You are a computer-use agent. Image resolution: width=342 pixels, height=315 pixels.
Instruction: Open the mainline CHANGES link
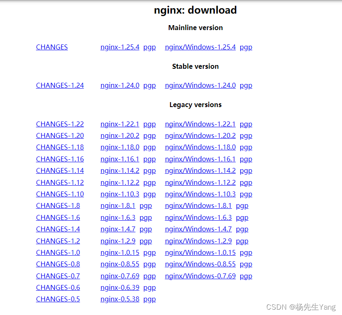pyautogui.click(x=52, y=47)
